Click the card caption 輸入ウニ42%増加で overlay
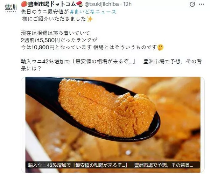 click(111, 165)
